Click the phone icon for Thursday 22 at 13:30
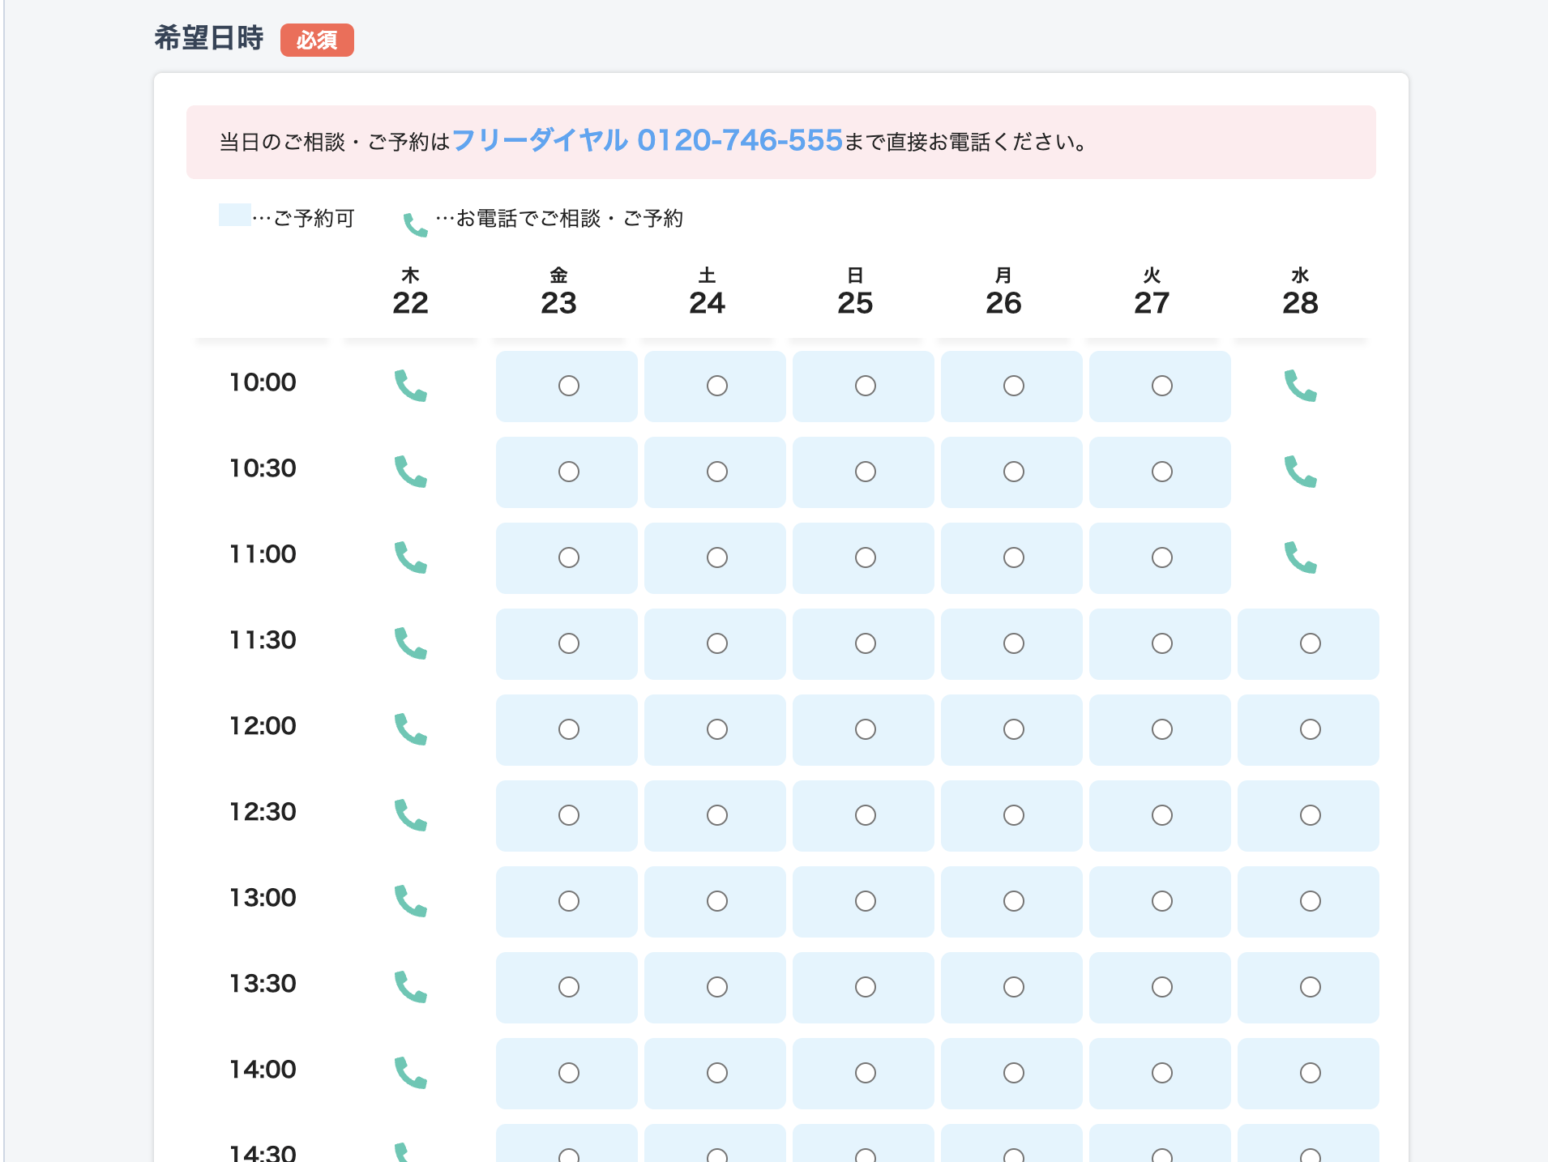The height and width of the screenshot is (1162, 1548). point(411,987)
